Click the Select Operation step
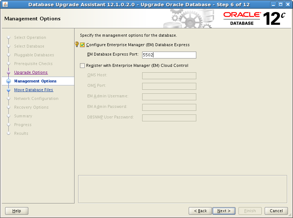This screenshot has height=218, width=293. (30, 37)
